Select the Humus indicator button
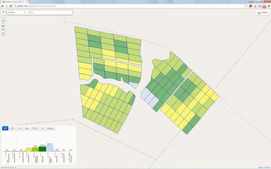 pyautogui.click(x=50, y=128)
